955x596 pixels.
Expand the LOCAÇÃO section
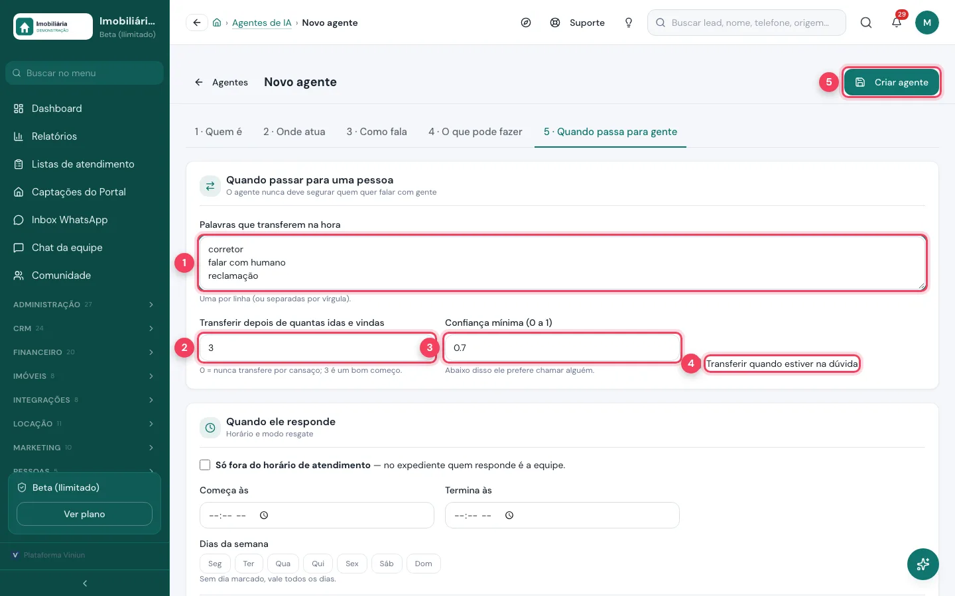pos(85,424)
